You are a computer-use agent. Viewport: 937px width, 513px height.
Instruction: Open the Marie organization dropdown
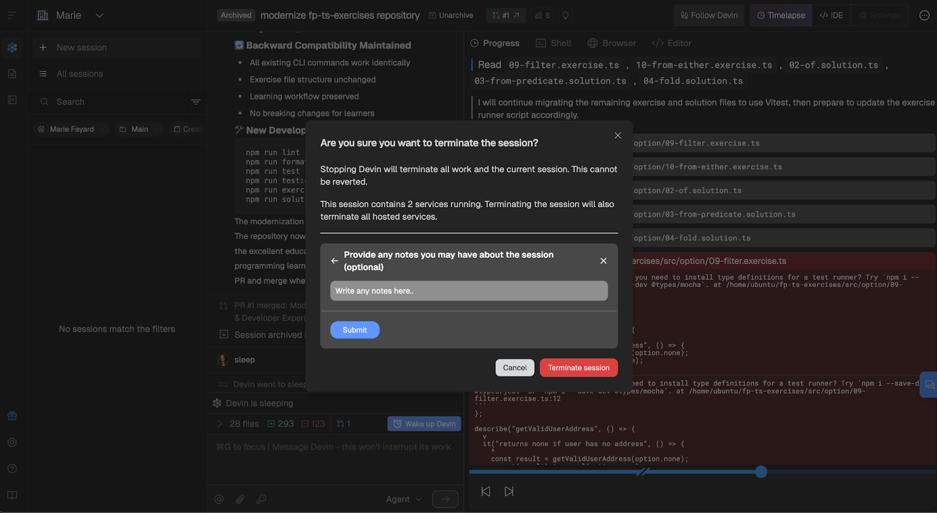pyautogui.click(x=70, y=15)
